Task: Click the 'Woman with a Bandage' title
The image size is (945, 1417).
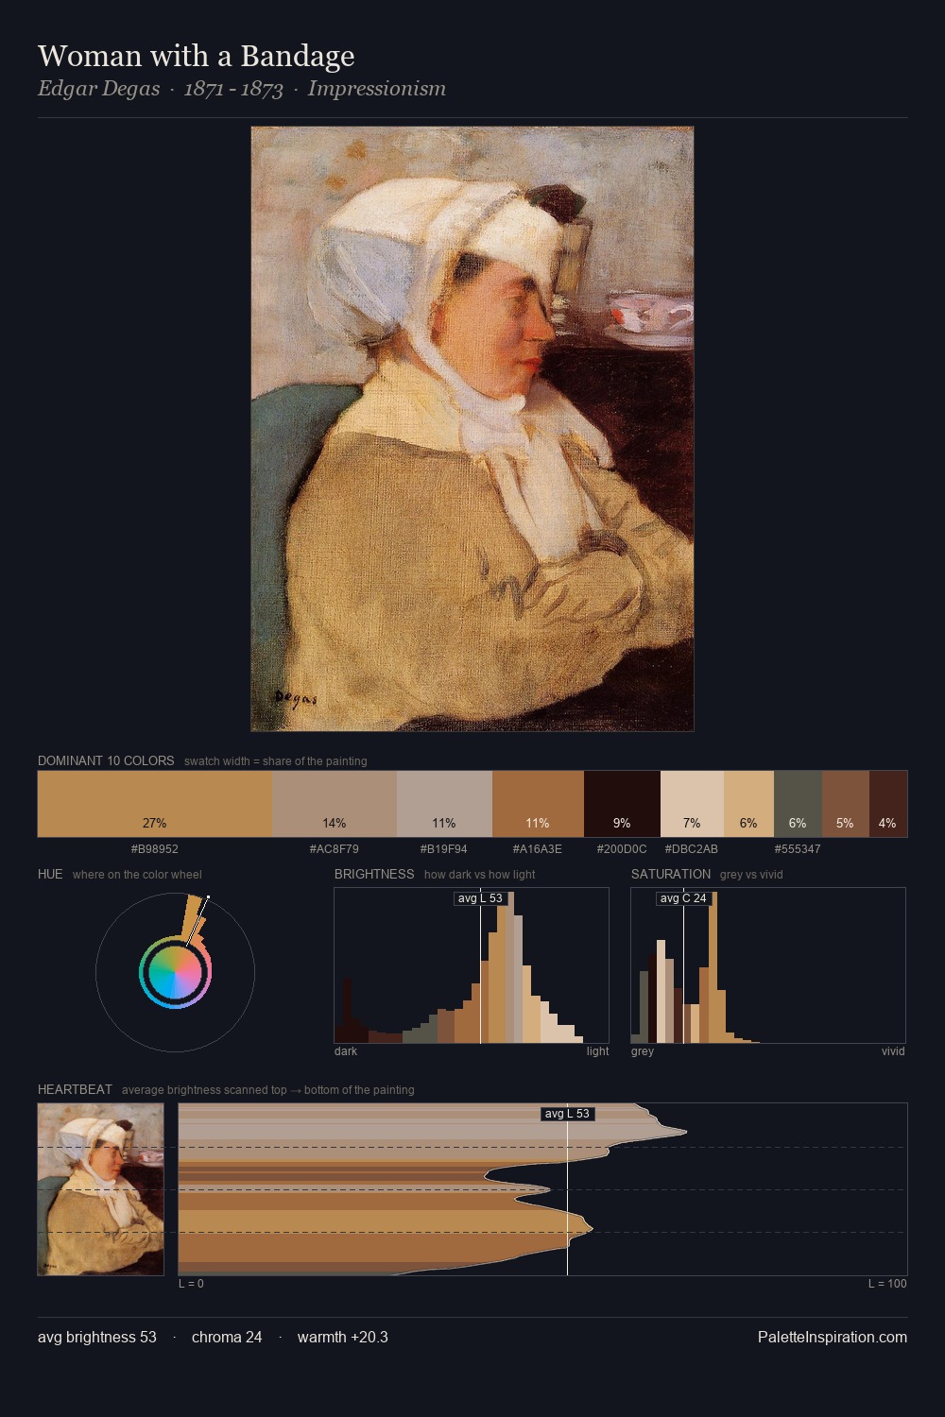Action: coord(197,56)
